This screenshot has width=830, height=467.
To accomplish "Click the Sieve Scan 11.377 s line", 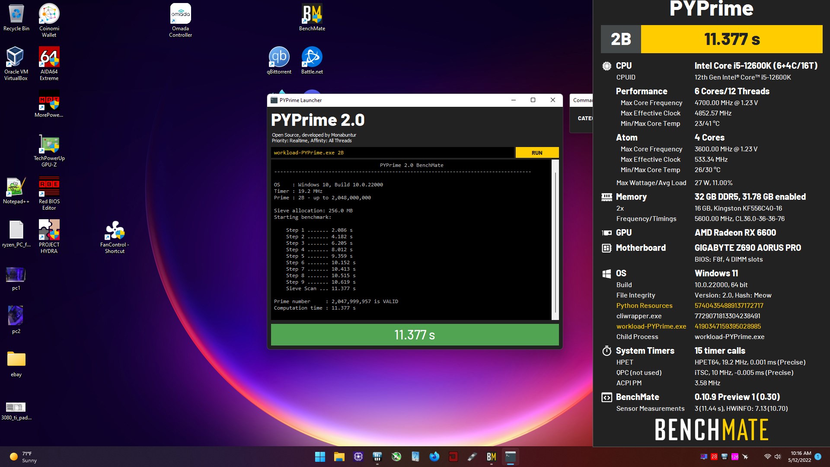I will (x=321, y=288).
